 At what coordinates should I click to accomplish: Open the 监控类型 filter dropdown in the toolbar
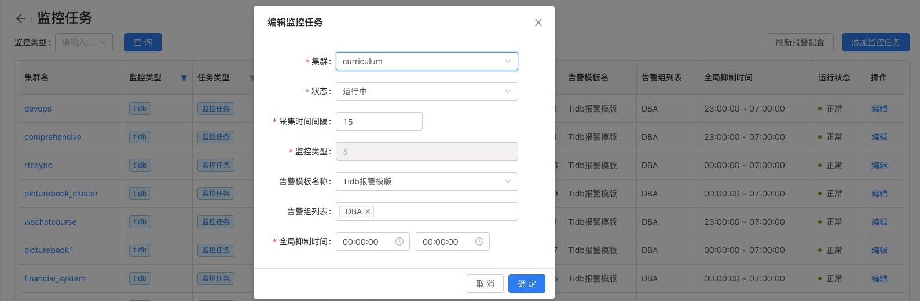pos(84,42)
